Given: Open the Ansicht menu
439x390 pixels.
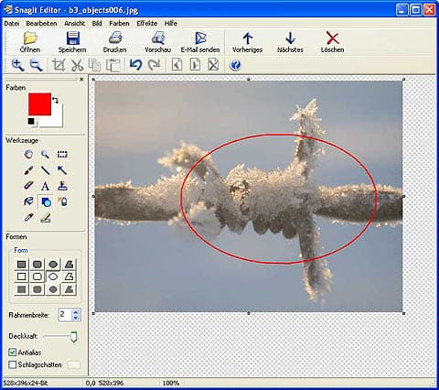Looking at the screenshot, I should click(x=75, y=24).
